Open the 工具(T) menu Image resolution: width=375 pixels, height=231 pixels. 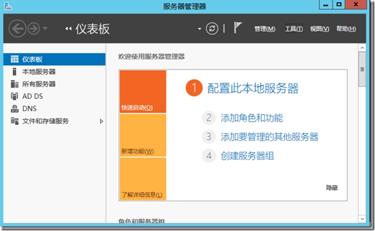(293, 29)
